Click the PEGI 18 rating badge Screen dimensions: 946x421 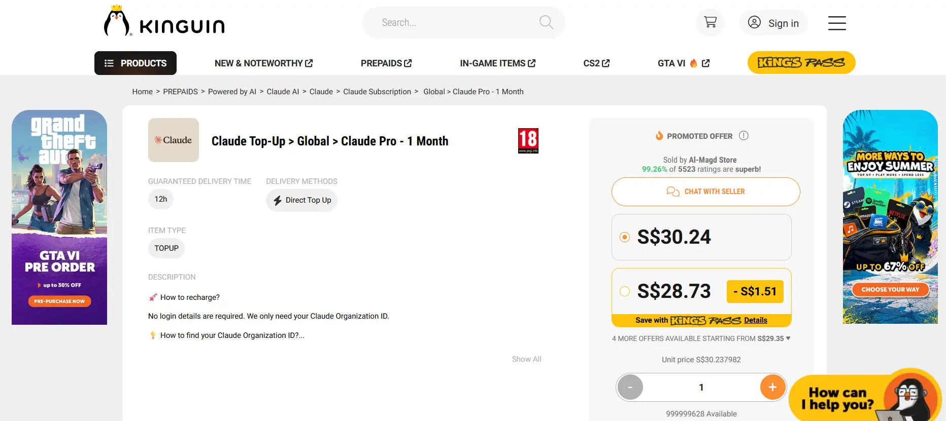(x=528, y=140)
